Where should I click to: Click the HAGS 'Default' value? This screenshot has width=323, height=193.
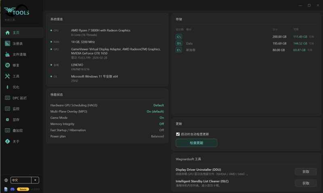pyautogui.click(x=159, y=105)
